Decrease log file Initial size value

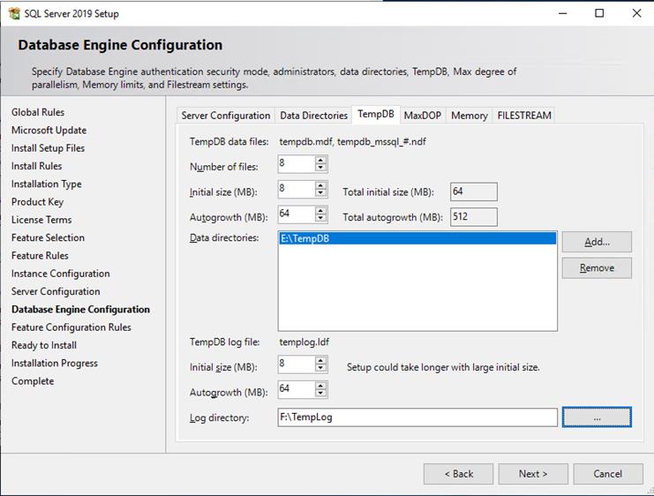(x=320, y=368)
